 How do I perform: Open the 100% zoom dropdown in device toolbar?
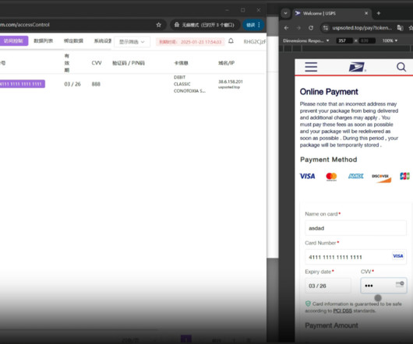[x=390, y=40]
